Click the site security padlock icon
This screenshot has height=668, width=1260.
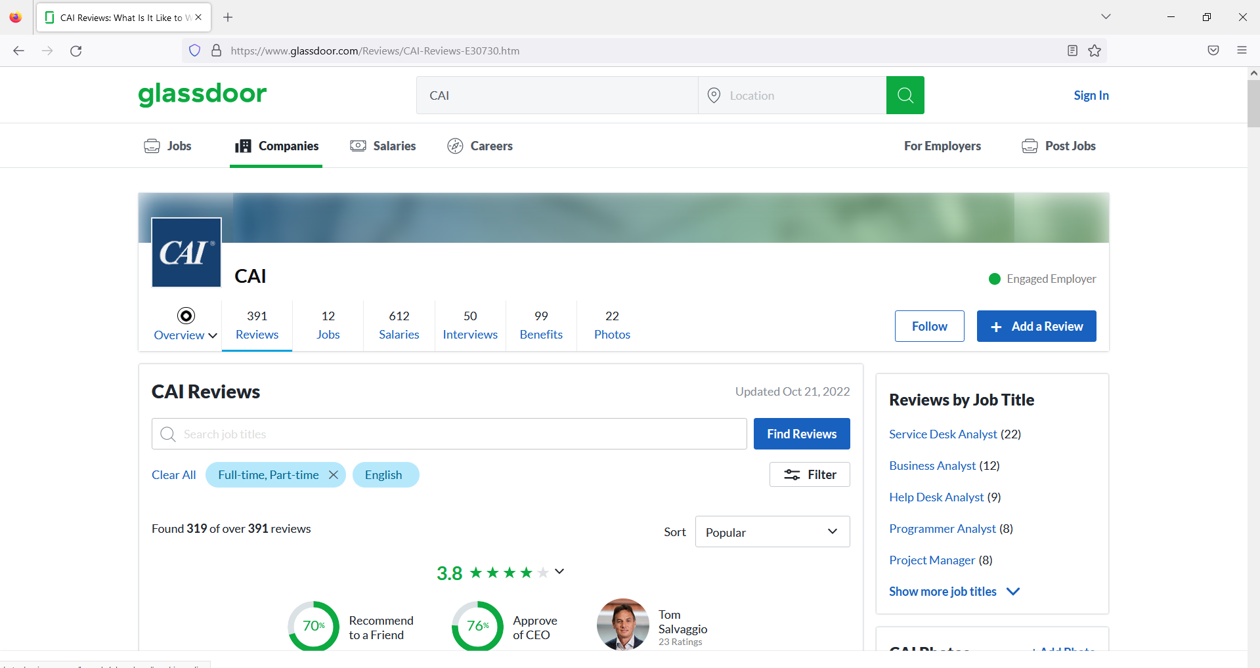[216, 51]
